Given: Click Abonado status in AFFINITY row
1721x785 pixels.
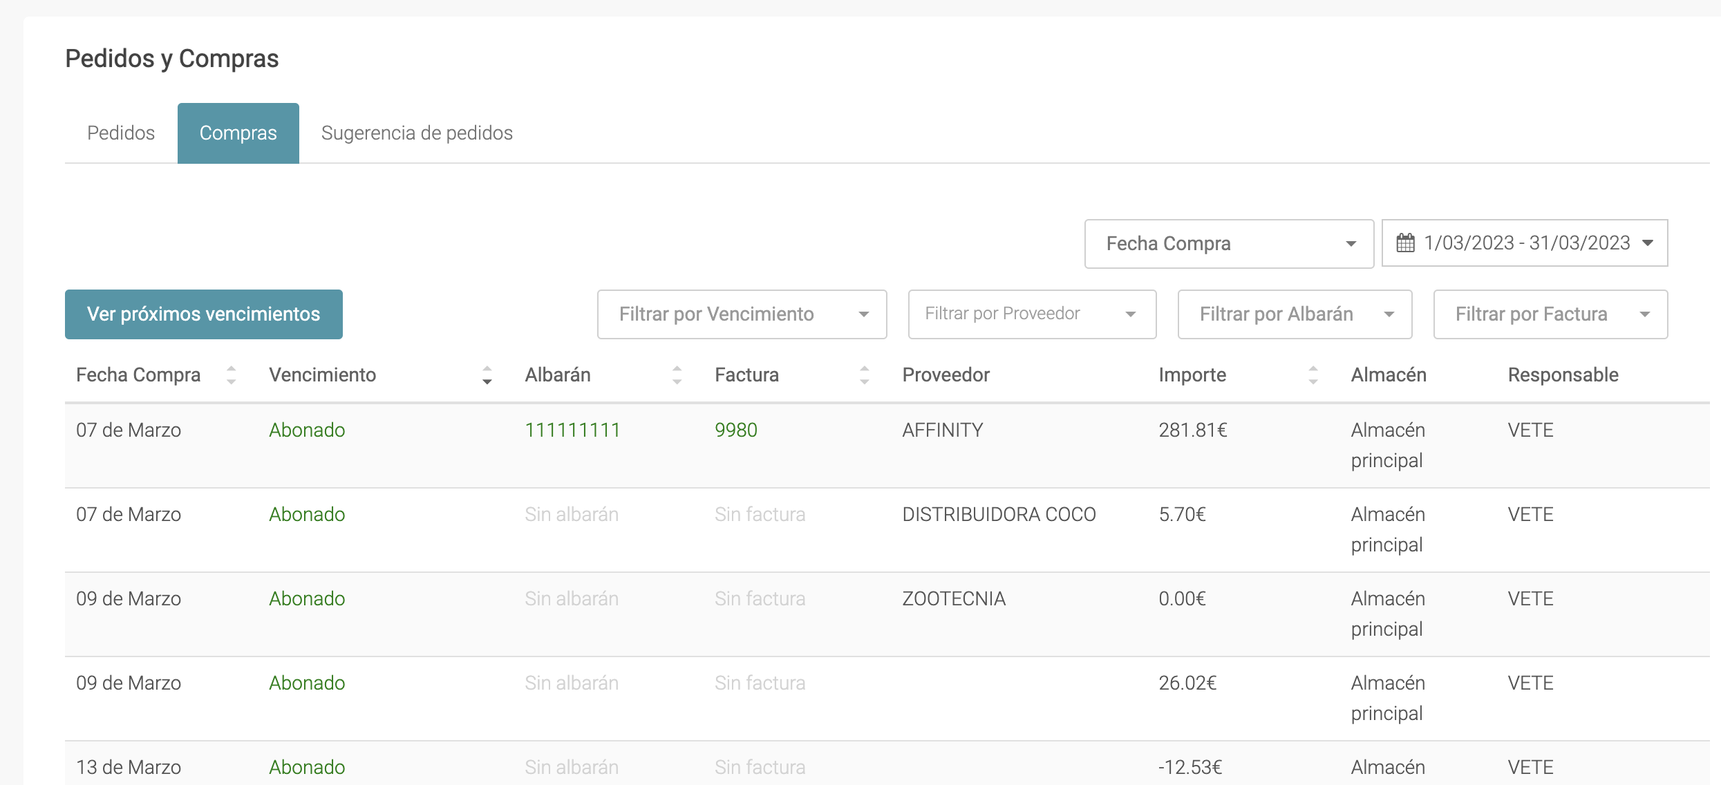Looking at the screenshot, I should tap(307, 430).
